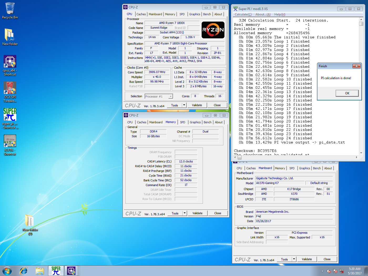Click the Super PI vertical scrollbar thumb

point(361,24)
